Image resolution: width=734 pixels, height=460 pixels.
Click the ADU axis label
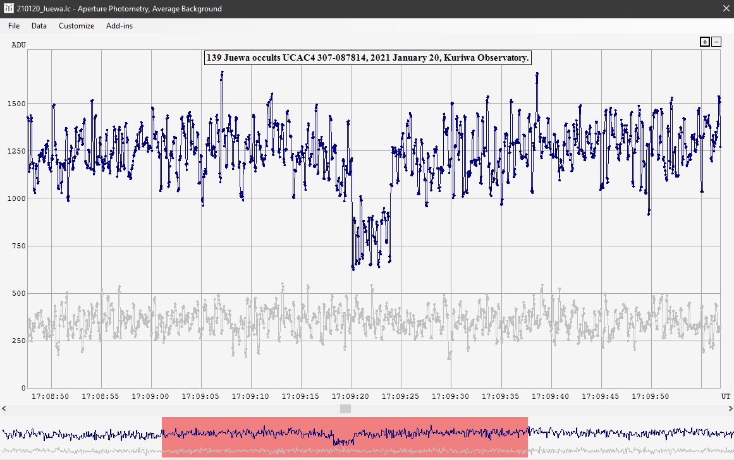[x=19, y=45]
